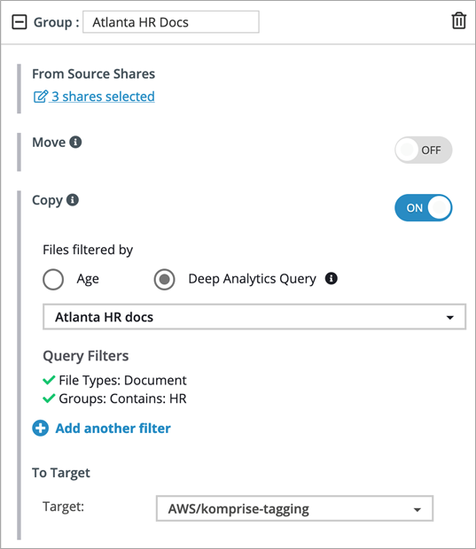
Task: Open the Target AWS/komprise-tagging dropdown
Action: [294, 508]
